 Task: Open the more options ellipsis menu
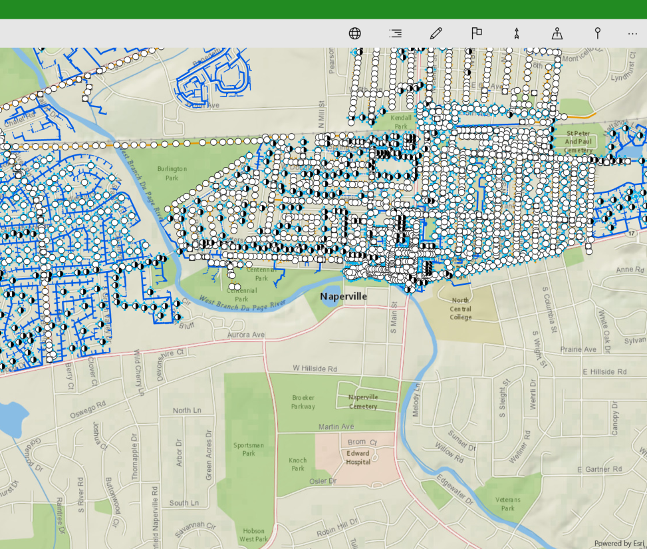(632, 34)
